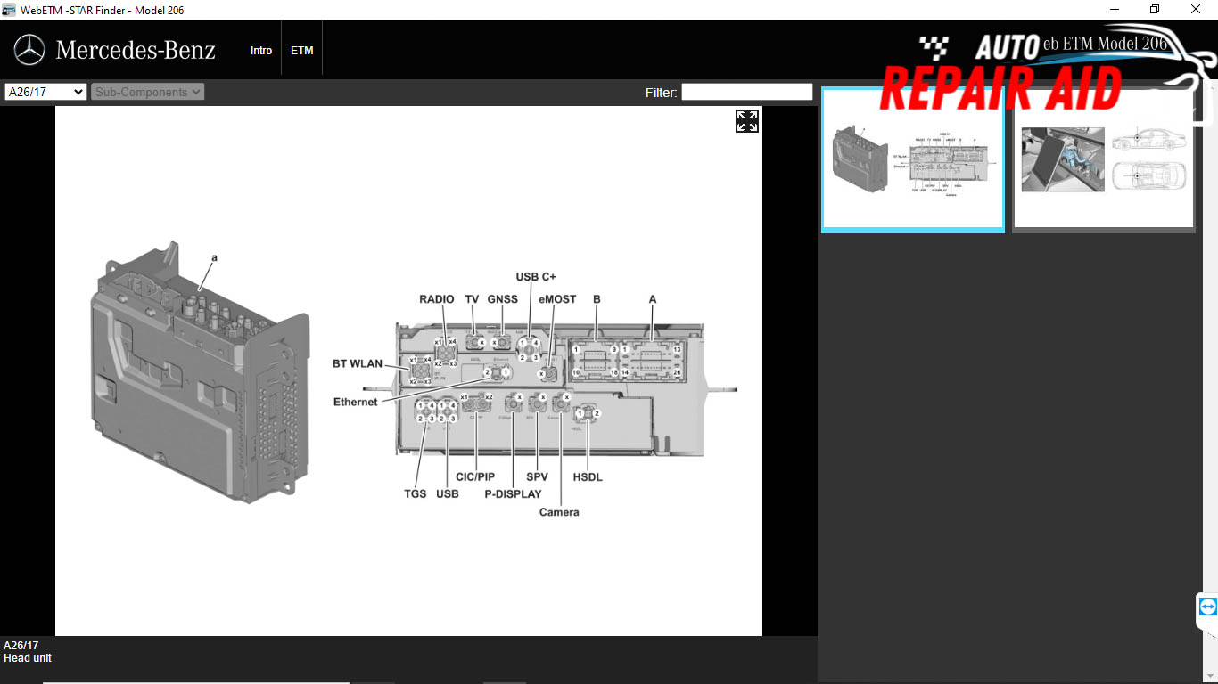Screen dimensions: 1218x684
Task: Minimize the WebETM window
Action: (1114, 10)
